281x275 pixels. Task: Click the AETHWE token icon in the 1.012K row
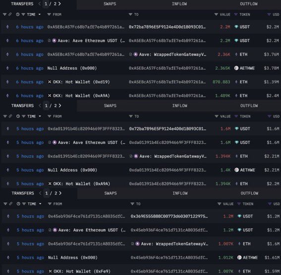pyautogui.click(x=239, y=258)
